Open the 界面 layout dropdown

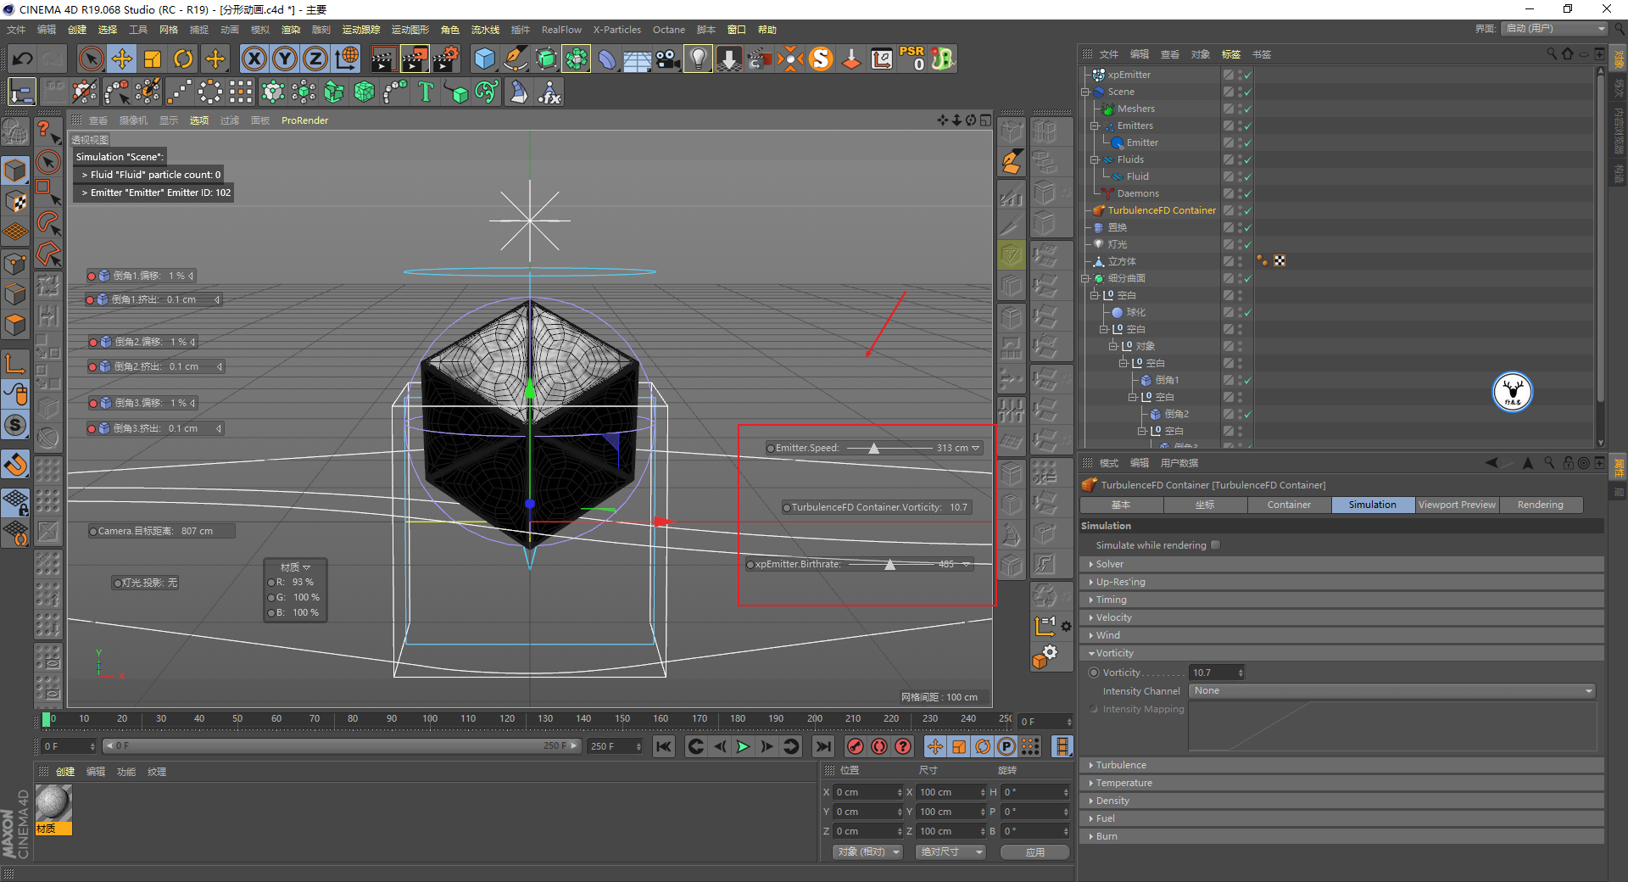tap(1555, 29)
